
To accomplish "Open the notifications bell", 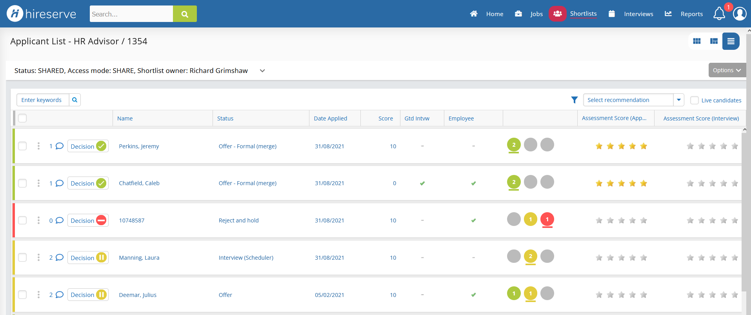I will [719, 14].
